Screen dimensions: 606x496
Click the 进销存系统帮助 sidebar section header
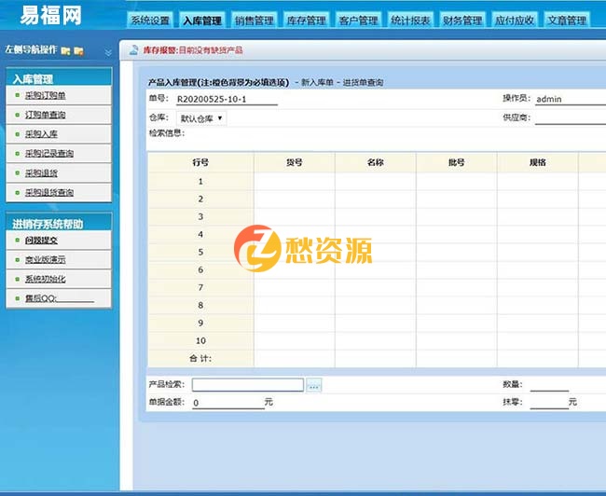click(59, 223)
